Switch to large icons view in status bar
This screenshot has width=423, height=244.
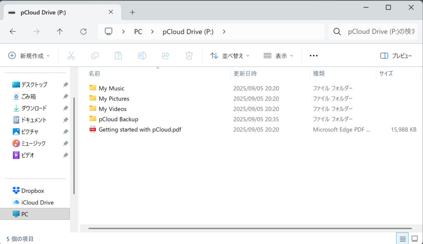(415, 239)
